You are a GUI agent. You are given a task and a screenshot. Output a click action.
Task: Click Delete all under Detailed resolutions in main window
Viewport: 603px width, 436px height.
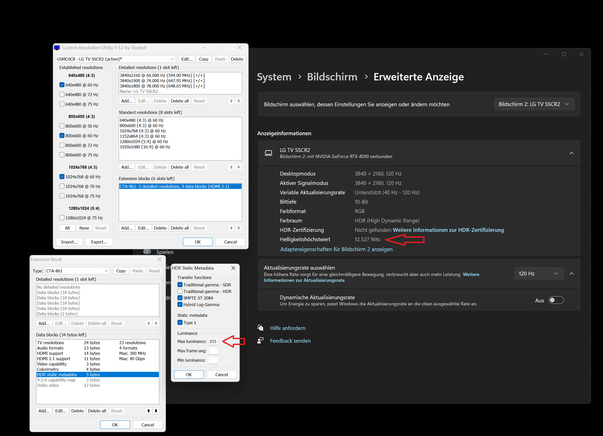coord(180,101)
